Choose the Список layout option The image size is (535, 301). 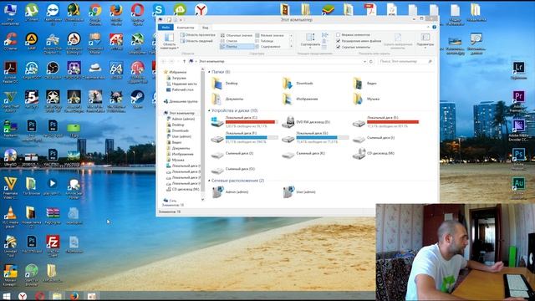(229, 41)
